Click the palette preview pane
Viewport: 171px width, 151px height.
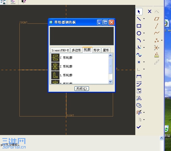click(x=82, y=36)
